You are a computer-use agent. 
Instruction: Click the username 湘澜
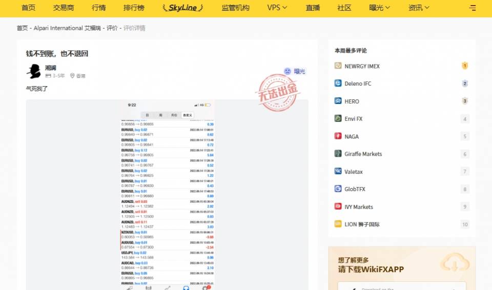(51, 68)
